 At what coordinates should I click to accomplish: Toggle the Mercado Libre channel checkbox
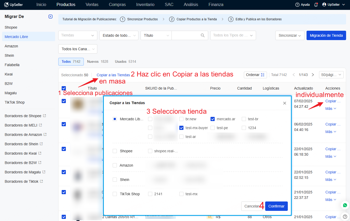115,119
